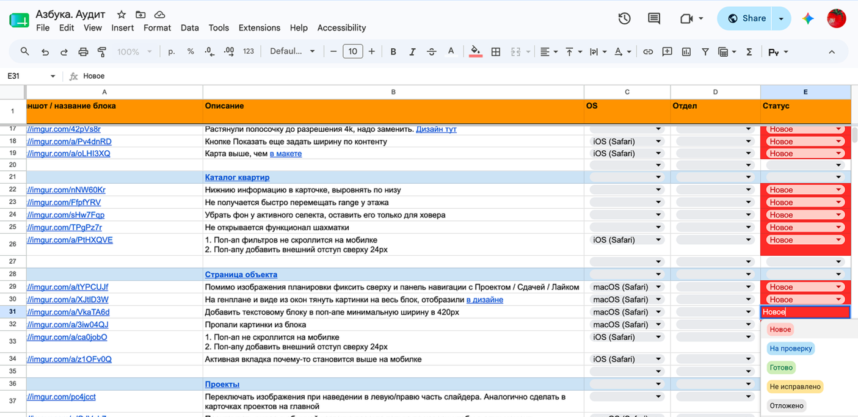Open the Каталог квартир link

coord(237,177)
